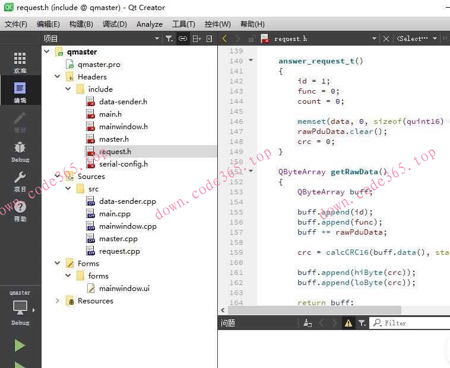Open issues category filter funnel
Screen dimensions: 450x368
click(362, 323)
